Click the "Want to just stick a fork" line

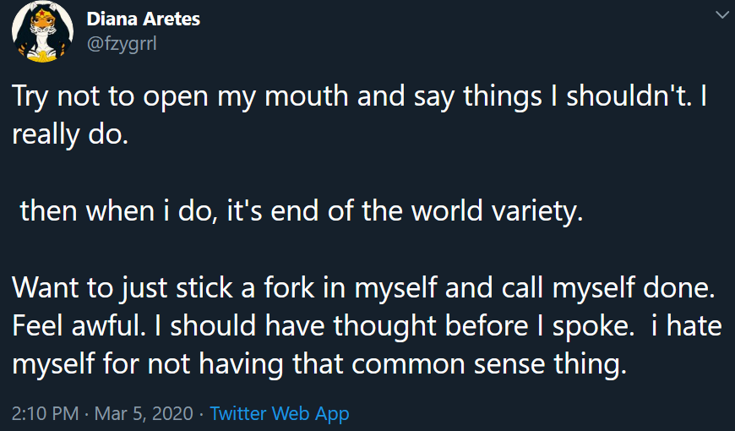[363, 287]
